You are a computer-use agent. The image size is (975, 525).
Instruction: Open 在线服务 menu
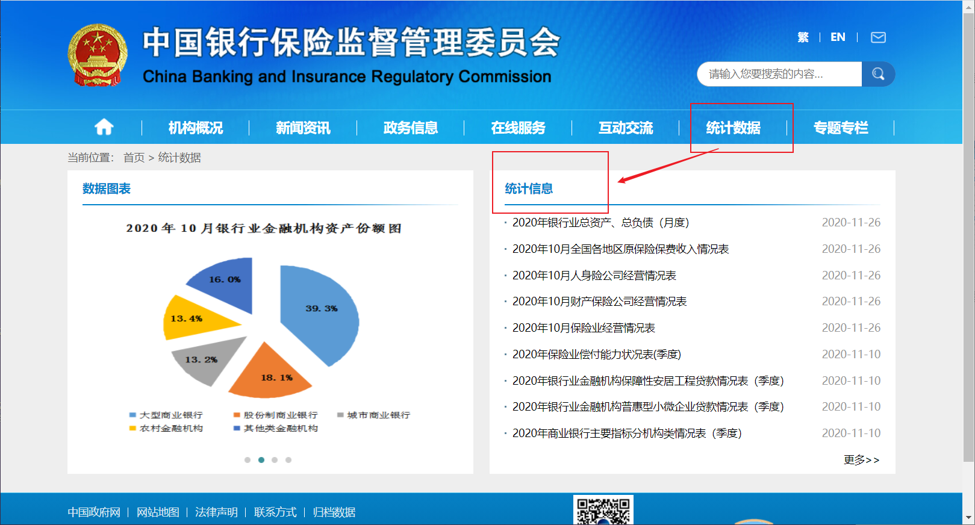tap(518, 128)
